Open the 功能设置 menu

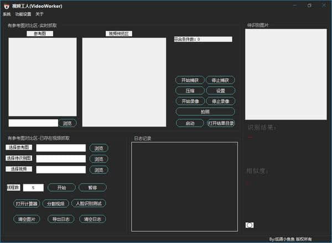23,14
